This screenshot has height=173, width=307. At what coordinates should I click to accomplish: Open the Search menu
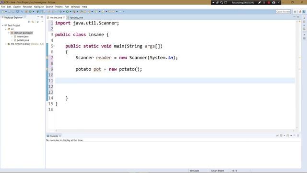click(x=49, y=7)
